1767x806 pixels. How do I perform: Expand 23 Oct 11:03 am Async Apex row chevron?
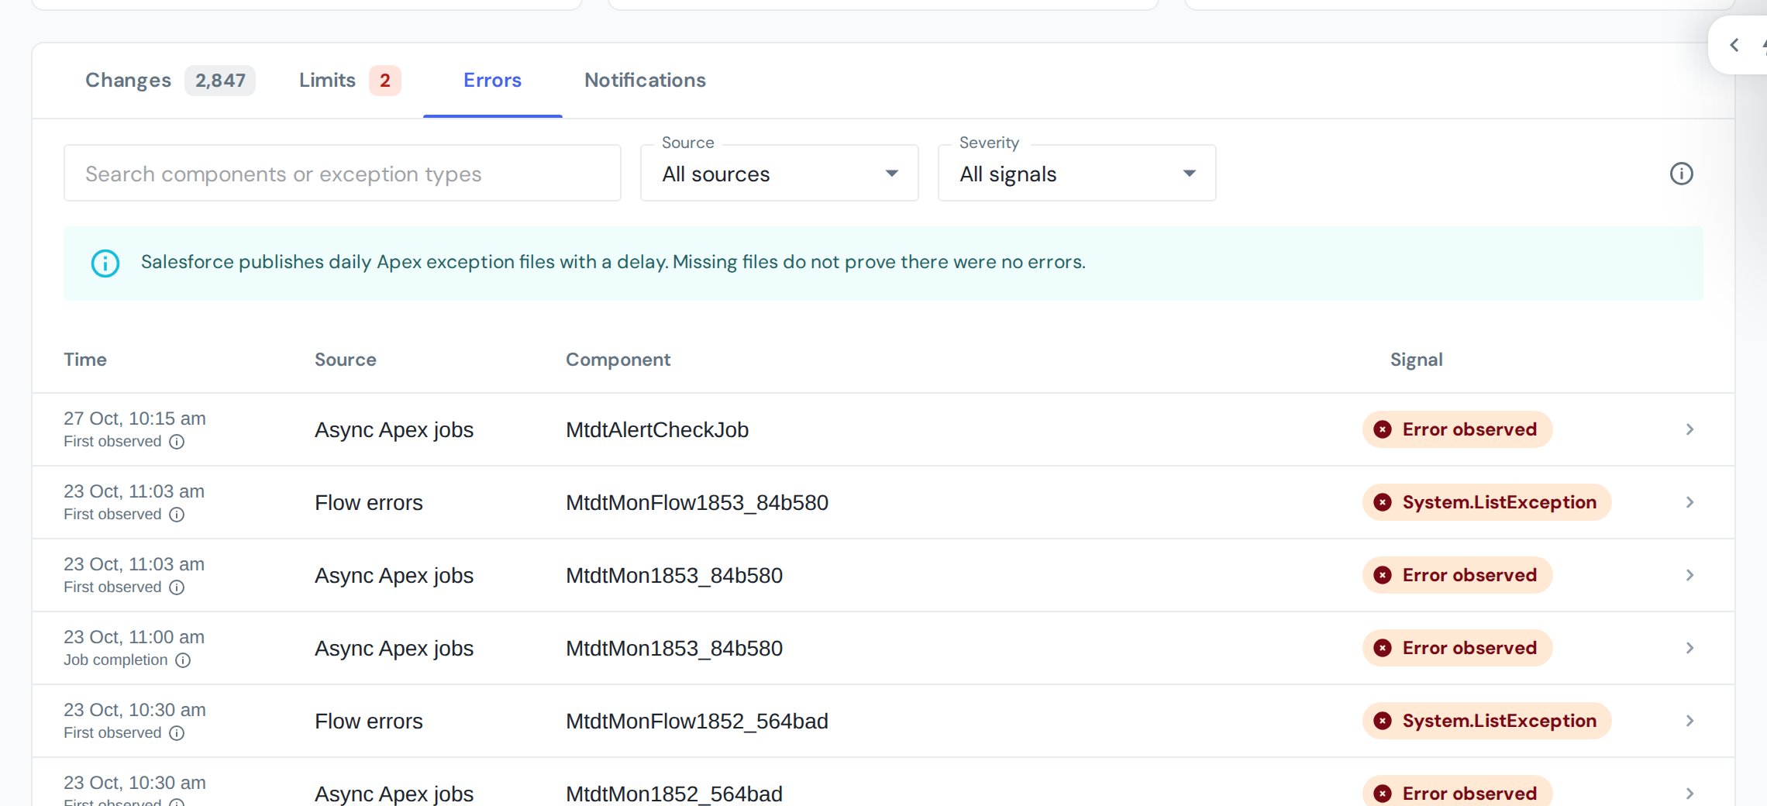(x=1690, y=575)
